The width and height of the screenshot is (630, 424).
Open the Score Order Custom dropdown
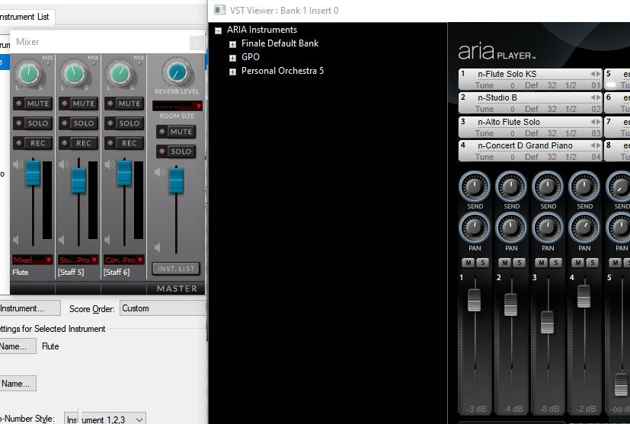(164, 308)
